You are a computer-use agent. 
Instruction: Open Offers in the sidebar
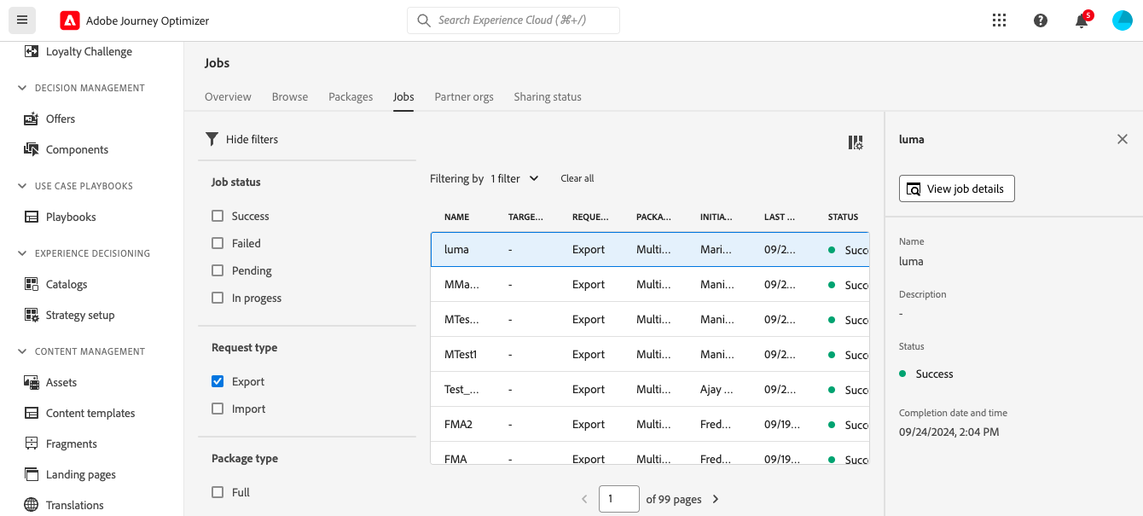60,119
